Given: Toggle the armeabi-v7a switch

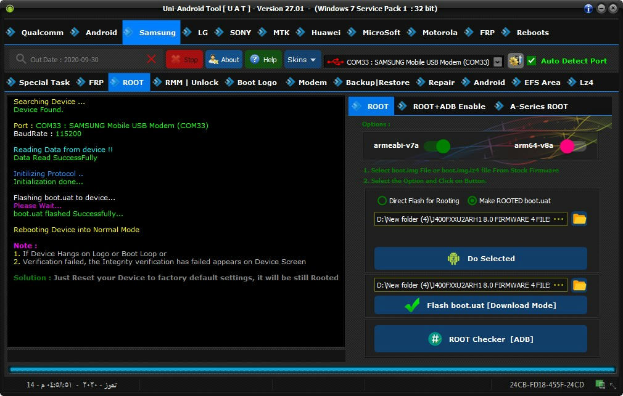Looking at the screenshot, I should [x=437, y=145].
